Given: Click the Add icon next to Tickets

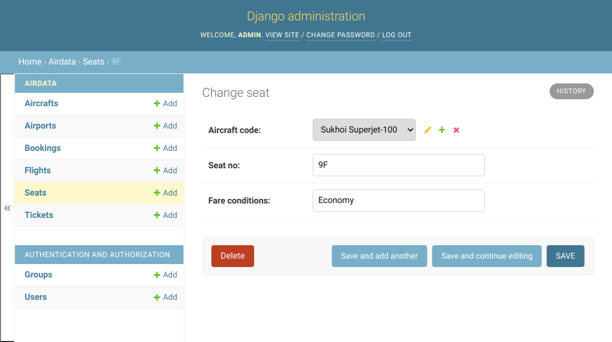Looking at the screenshot, I should 165,215.
